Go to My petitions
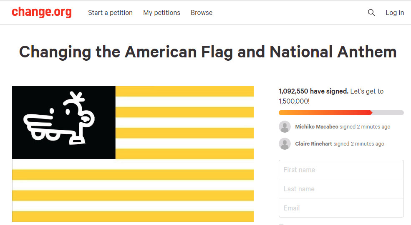 point(161,13)
